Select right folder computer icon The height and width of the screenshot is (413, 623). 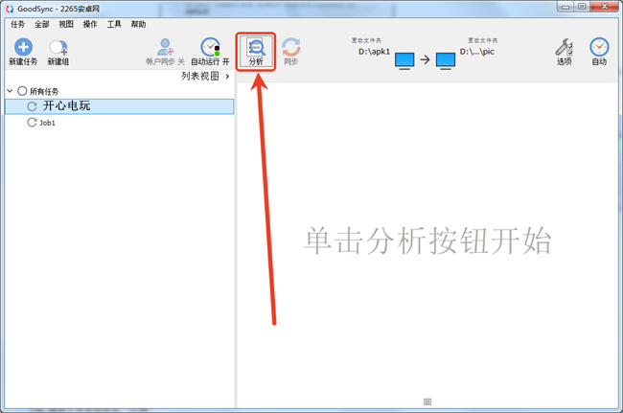coord(446,60)
